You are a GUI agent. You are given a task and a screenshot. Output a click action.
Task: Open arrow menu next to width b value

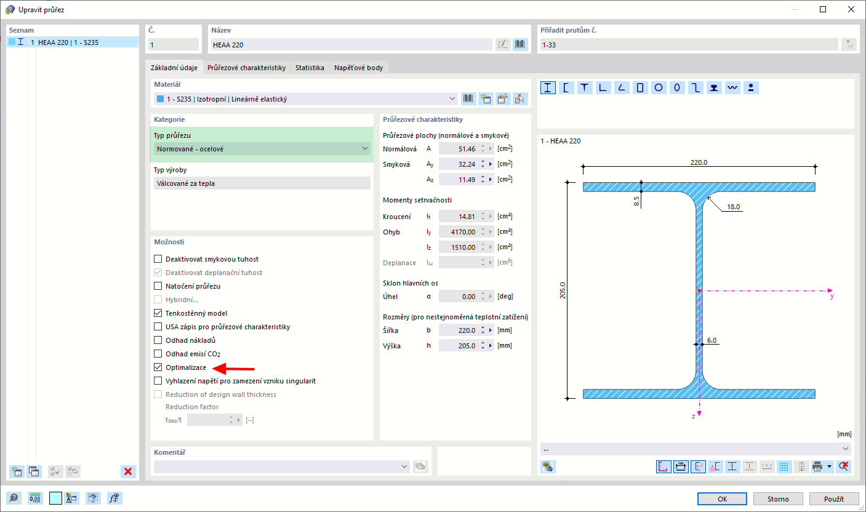point(491,330)
